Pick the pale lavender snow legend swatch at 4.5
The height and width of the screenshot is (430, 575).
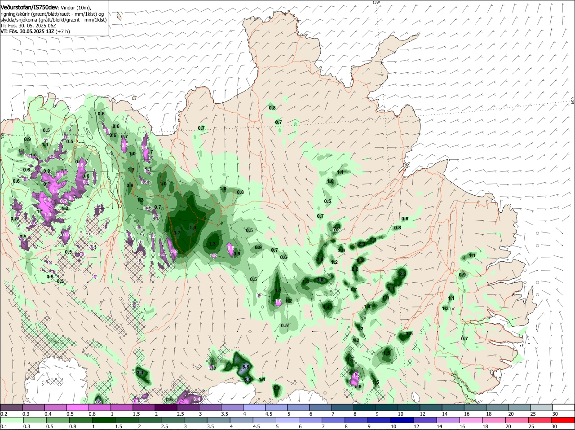pos(276,407)
